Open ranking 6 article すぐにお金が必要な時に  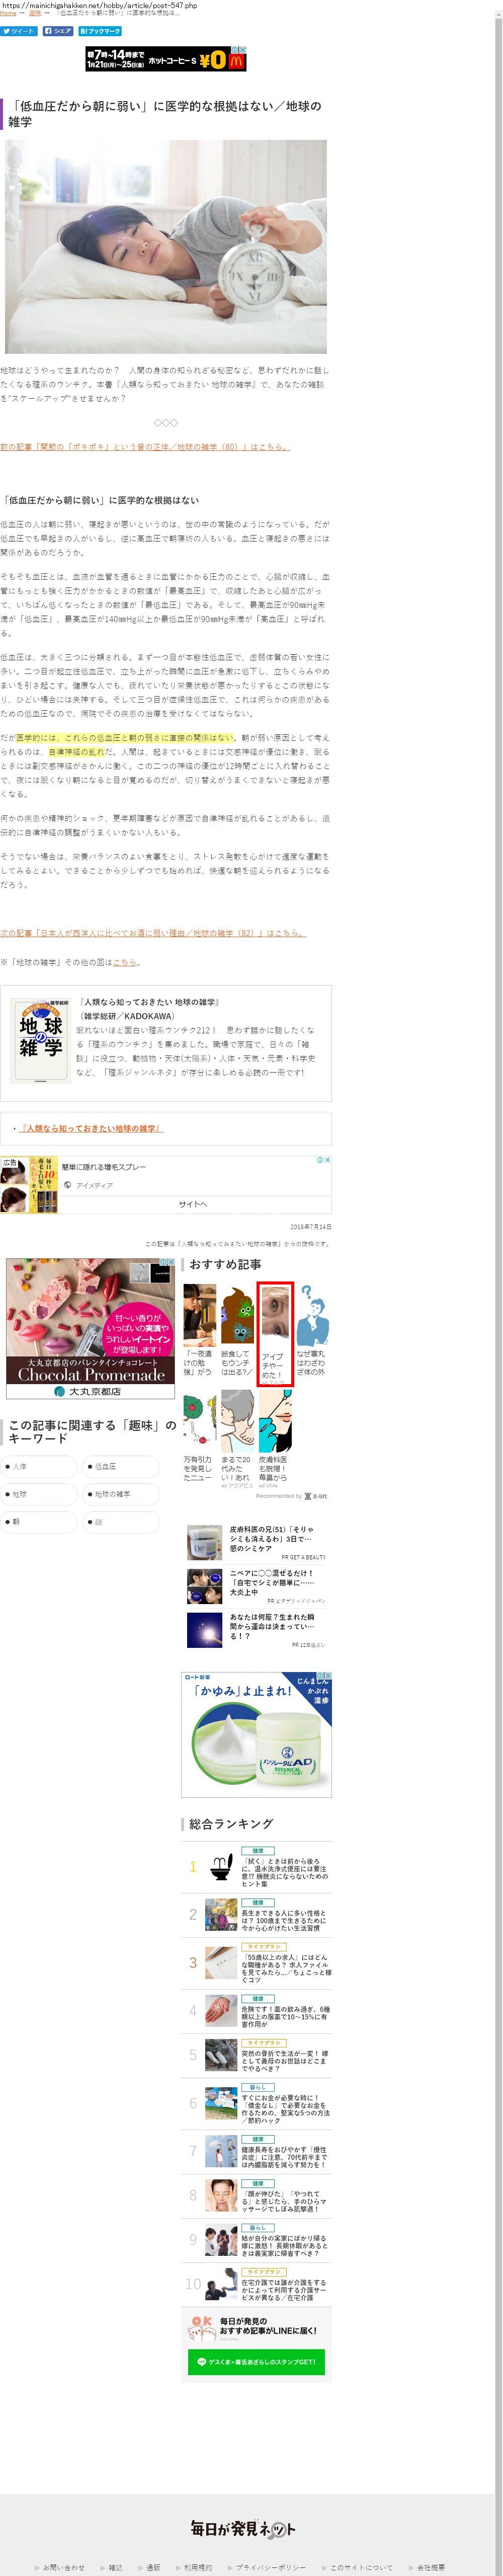click(286, 2108)
